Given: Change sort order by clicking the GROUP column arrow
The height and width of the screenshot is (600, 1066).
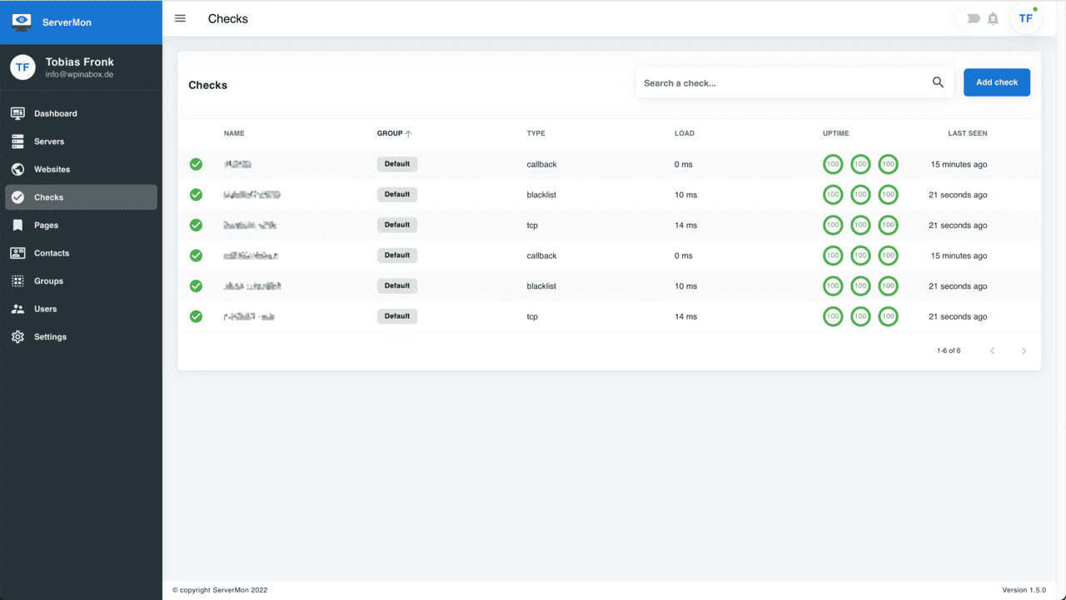Looking at the screenshot, I should click(407, 133).
